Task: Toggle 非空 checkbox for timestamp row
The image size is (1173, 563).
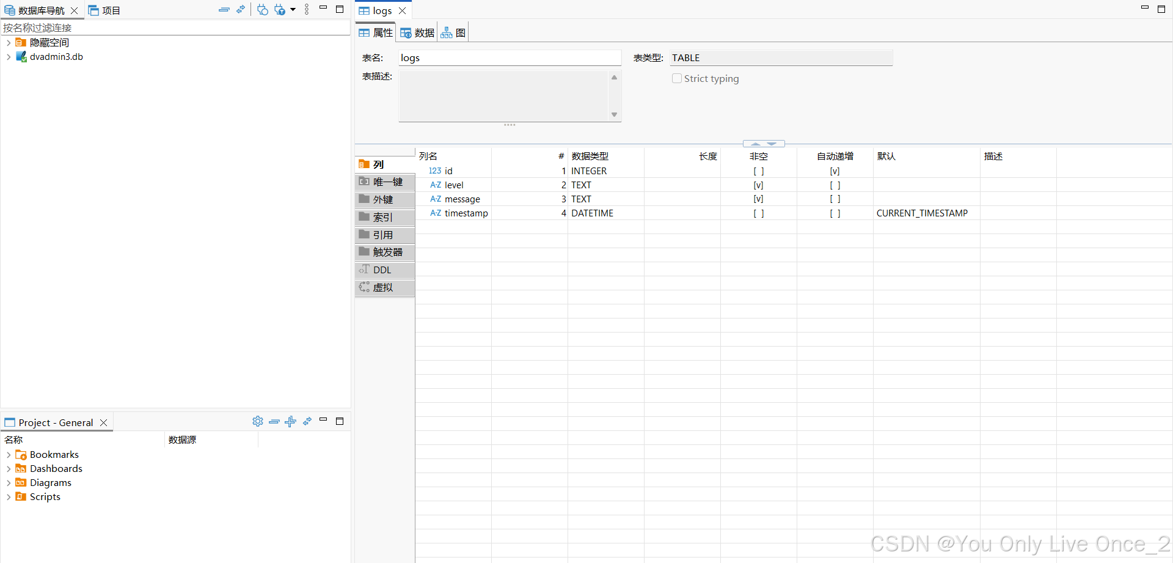Action: pyautogui.click(x=758, y=213)
